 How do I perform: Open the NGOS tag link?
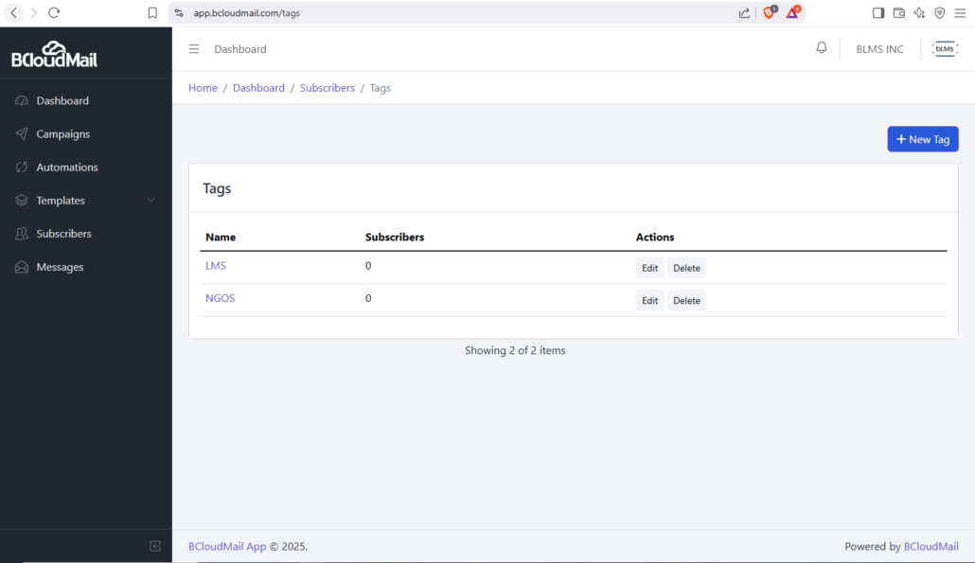tap(221, 298)
